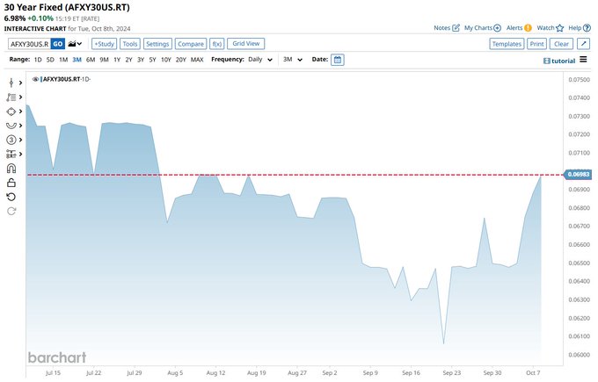This screenshot has width=598, height=382.
Task: Open the +Study menu
Action: click(104, 44)
